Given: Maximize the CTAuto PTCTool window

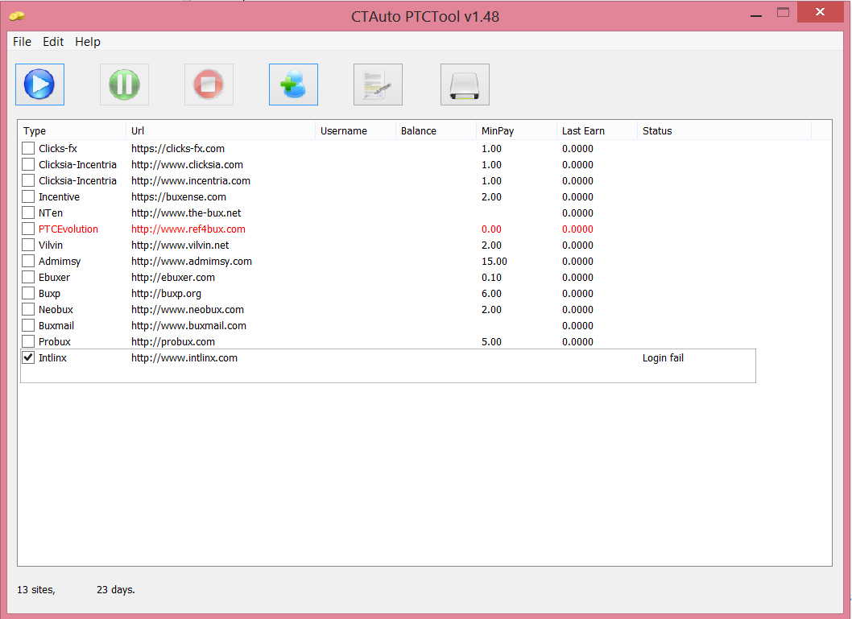Looking at the screenshot, I should coord(783,13).
